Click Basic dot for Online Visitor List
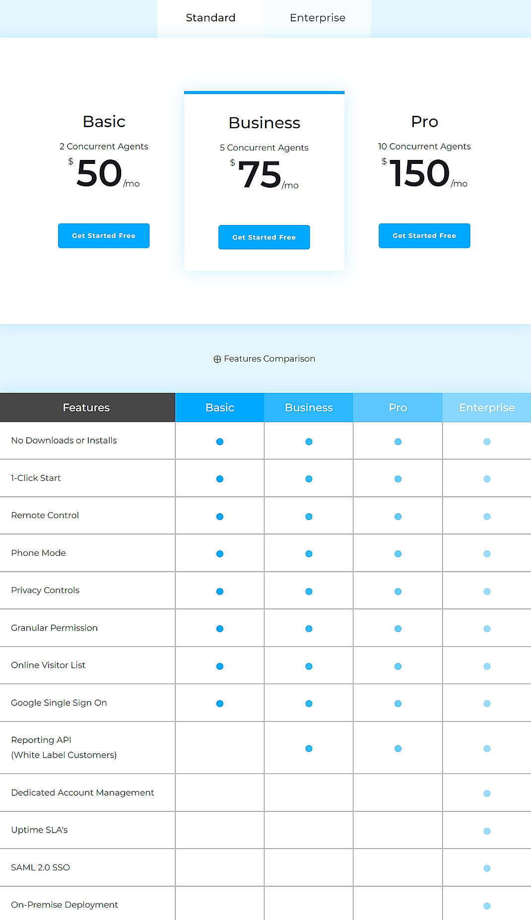 coord(220,666)
